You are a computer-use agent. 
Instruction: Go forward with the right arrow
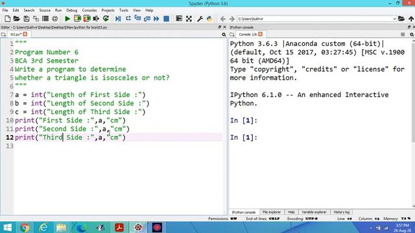(232, 19)
